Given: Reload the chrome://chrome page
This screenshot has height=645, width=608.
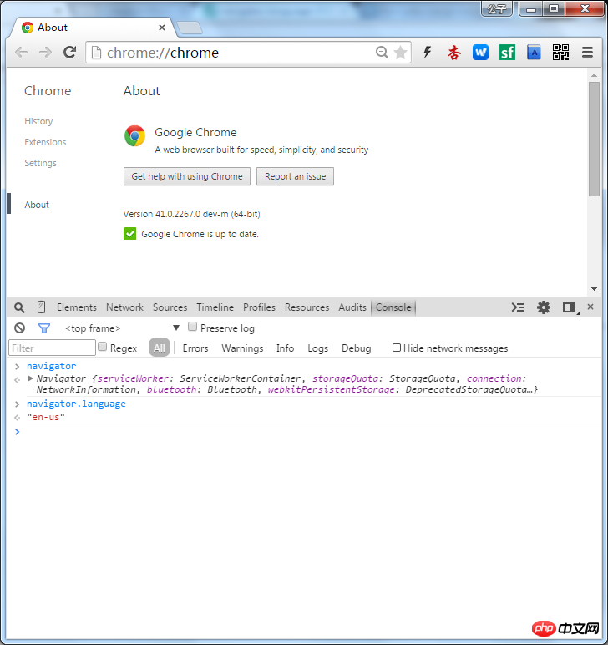Looking at the screenshot, I should click(69, 53).
